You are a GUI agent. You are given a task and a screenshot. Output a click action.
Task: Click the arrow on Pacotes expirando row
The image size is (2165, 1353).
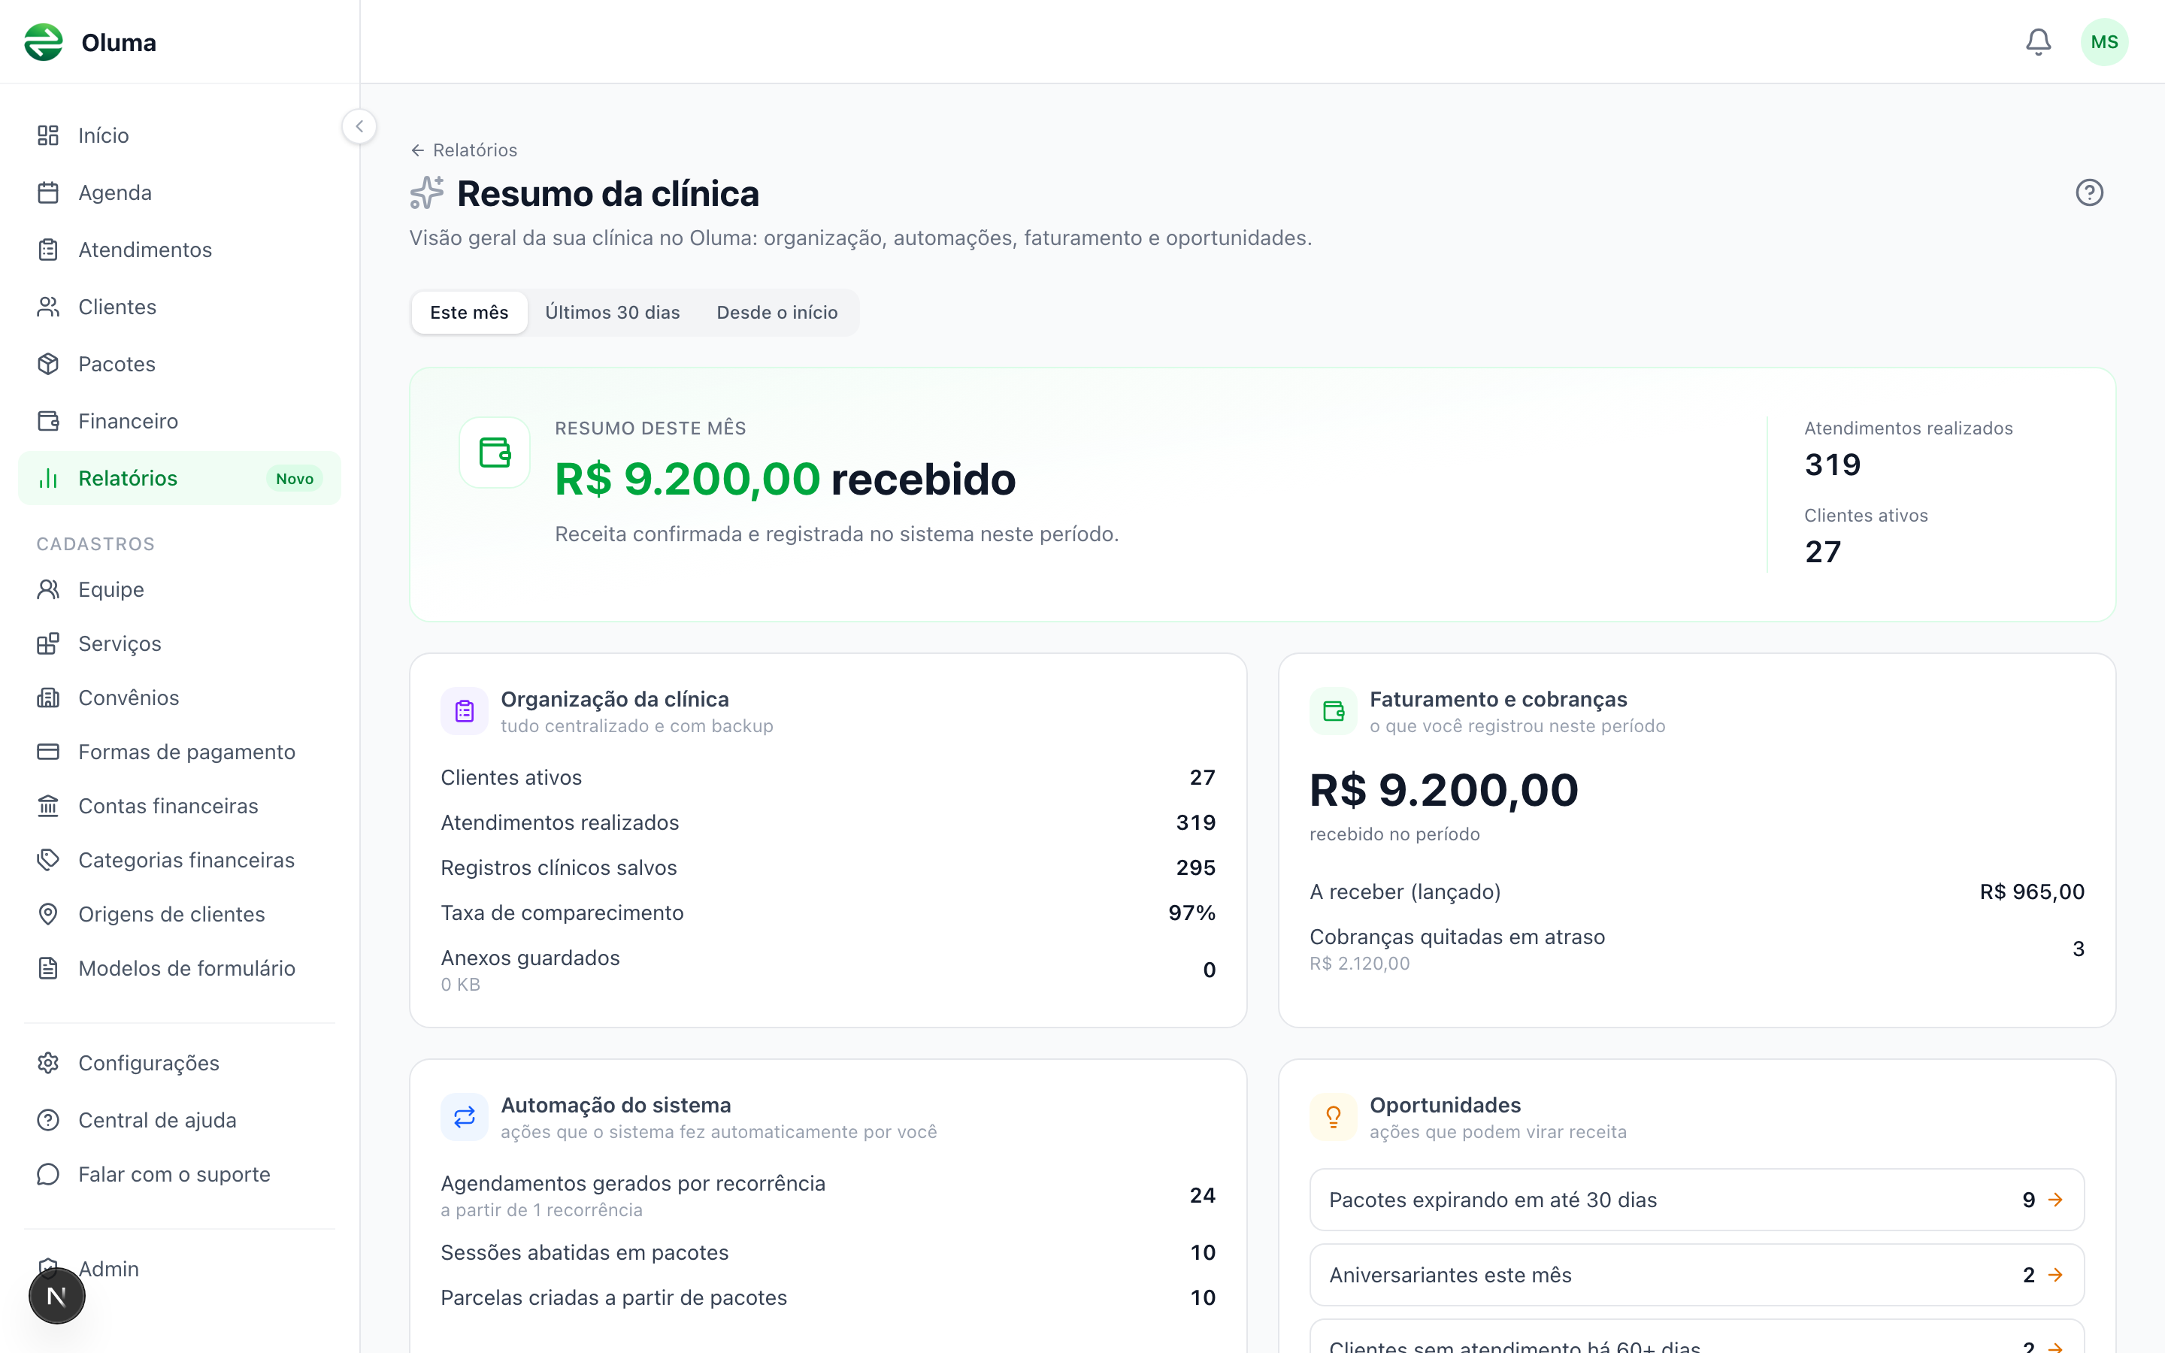point(2056,1200)
